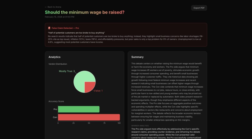This screenshot has height=139, width=252.
Task: Click the red Con accuracy bar
Action: [x=89, y=117]
